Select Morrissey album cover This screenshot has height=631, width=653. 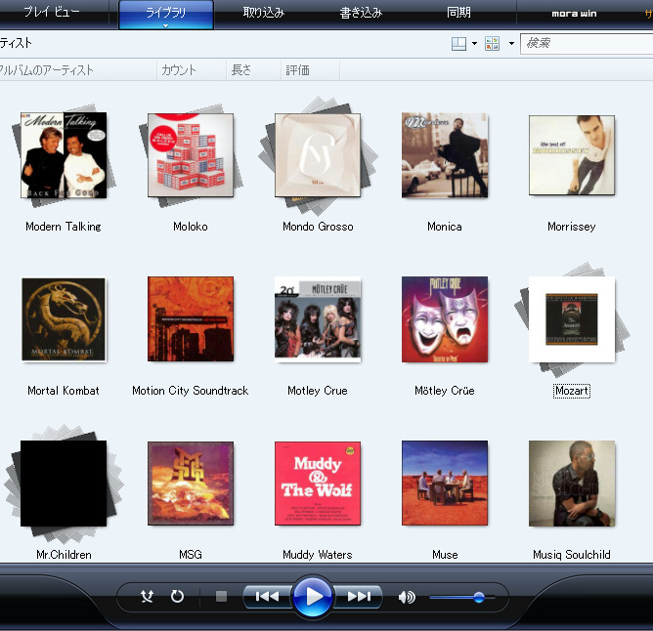tap(572, 155)
